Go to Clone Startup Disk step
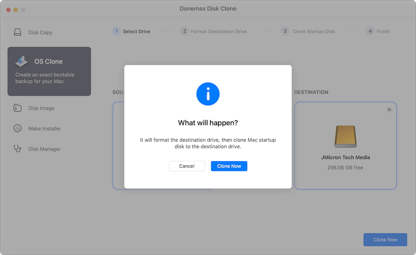Viewport: 416px width, 255px height. 314,32
